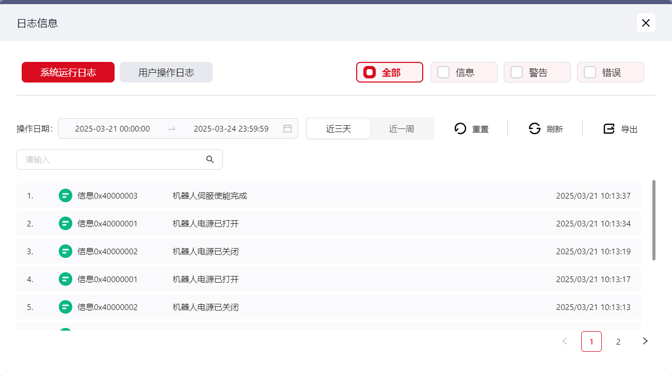The height and width of the screenshot is (376, 672).
Task: Select the 近一周 time range button
Action: tap(402, 128)
